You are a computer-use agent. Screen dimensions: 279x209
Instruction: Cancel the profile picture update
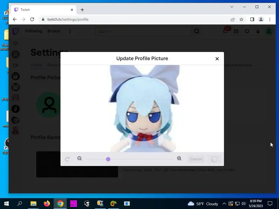[196, 159]
